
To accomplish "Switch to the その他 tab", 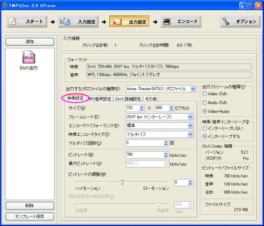I will (x=151, y=99).
